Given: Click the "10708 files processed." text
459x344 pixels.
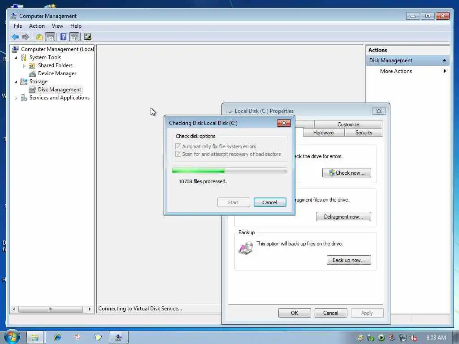Looking at the screenshot, I should pos(203,182).
